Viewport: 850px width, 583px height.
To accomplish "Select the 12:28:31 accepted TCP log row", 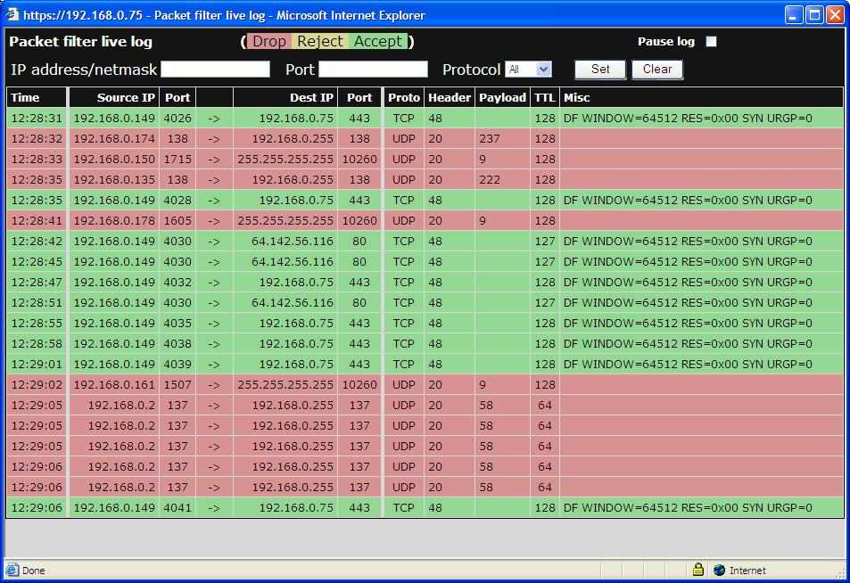I will pos(425,119).
